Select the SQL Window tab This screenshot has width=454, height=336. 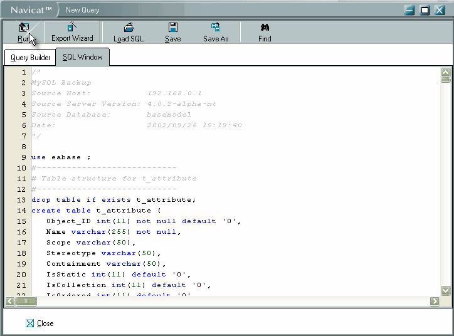(x=82, y=57)
